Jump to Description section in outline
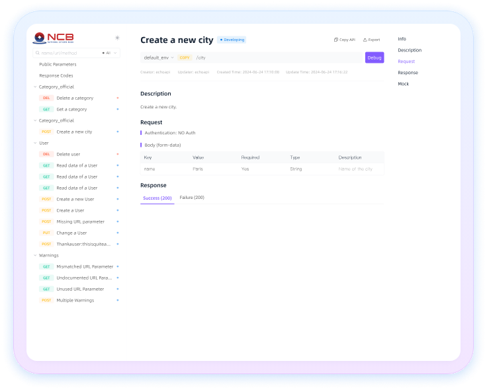487x390 pixels. 410,50
